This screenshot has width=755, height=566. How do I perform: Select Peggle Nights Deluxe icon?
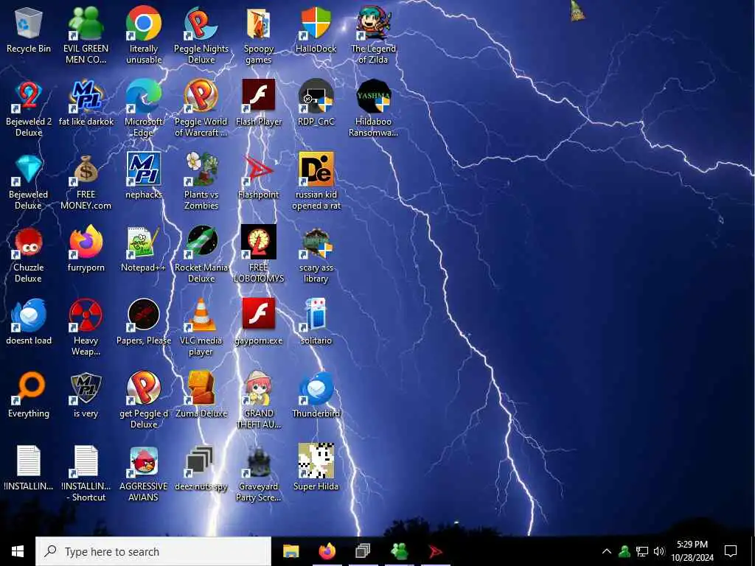click(x=201, y=23)
